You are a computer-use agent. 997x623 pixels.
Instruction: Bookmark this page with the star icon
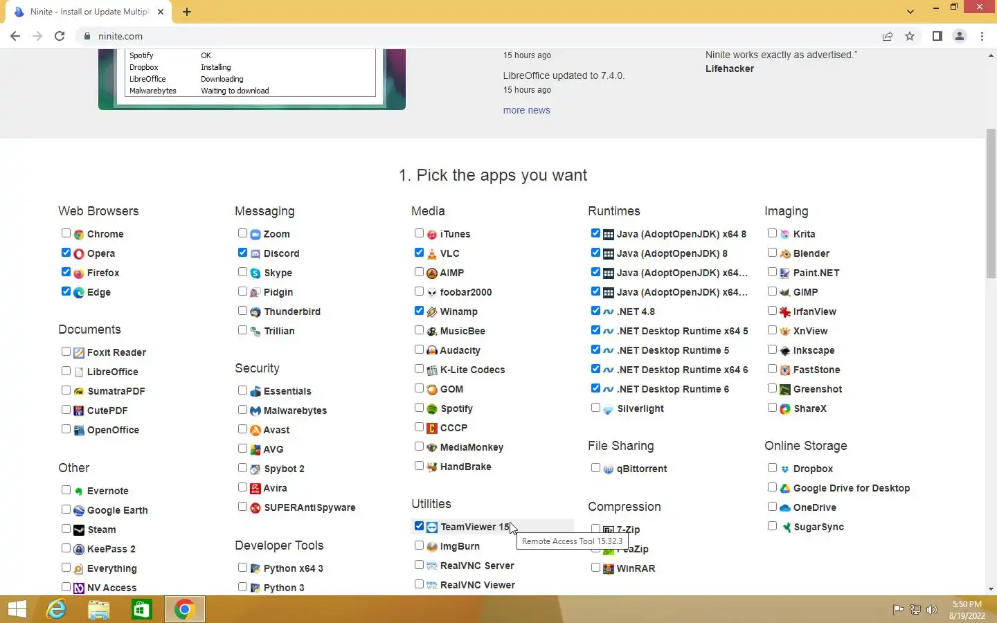pyautogui.click(x=910, y=36)
